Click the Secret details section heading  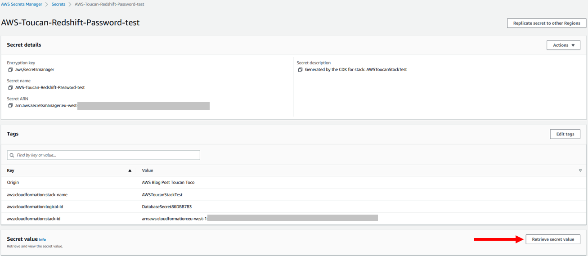click(x=24, y=45)
